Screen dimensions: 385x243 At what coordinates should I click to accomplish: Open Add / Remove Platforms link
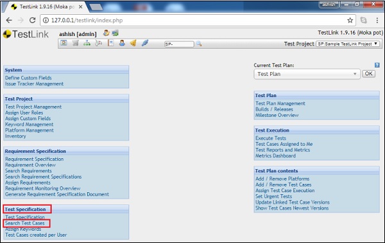tap(282, 179)
